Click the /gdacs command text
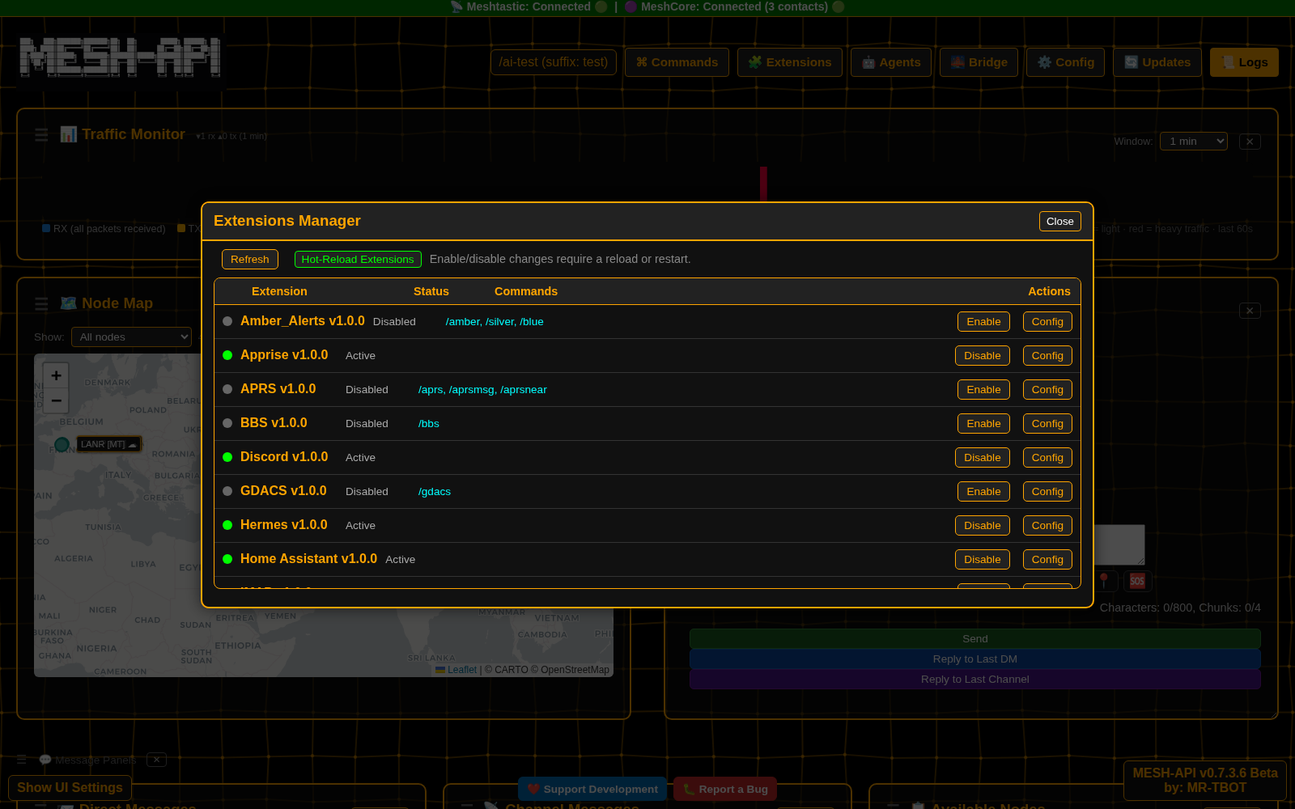Screen dimensions: 1295x809 435,491
